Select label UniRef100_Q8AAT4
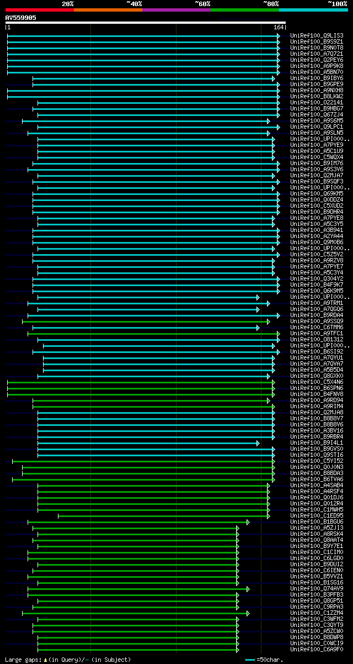Screen dimensions: 353x664 [317, 540]
